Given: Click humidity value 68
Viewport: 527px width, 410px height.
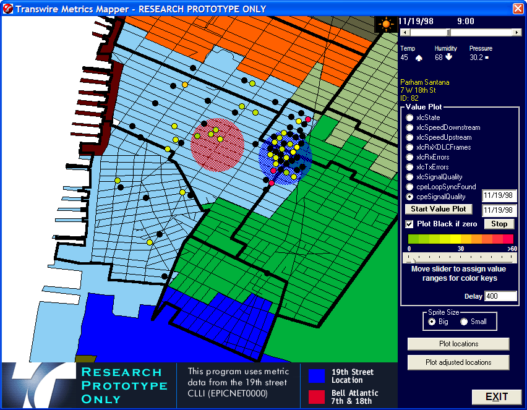Looking at the screenshot, I should [x=439, y=58].
